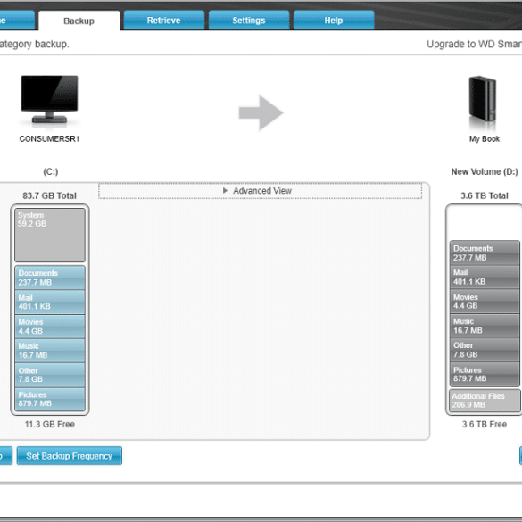
Task: Click the 83.7 GB Total label
Action: tap(50, 195)
